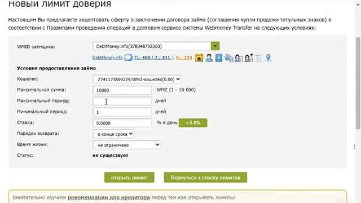Click the yellow arch passport icon
The image size is (361, 203).
(x=199, y=58)
